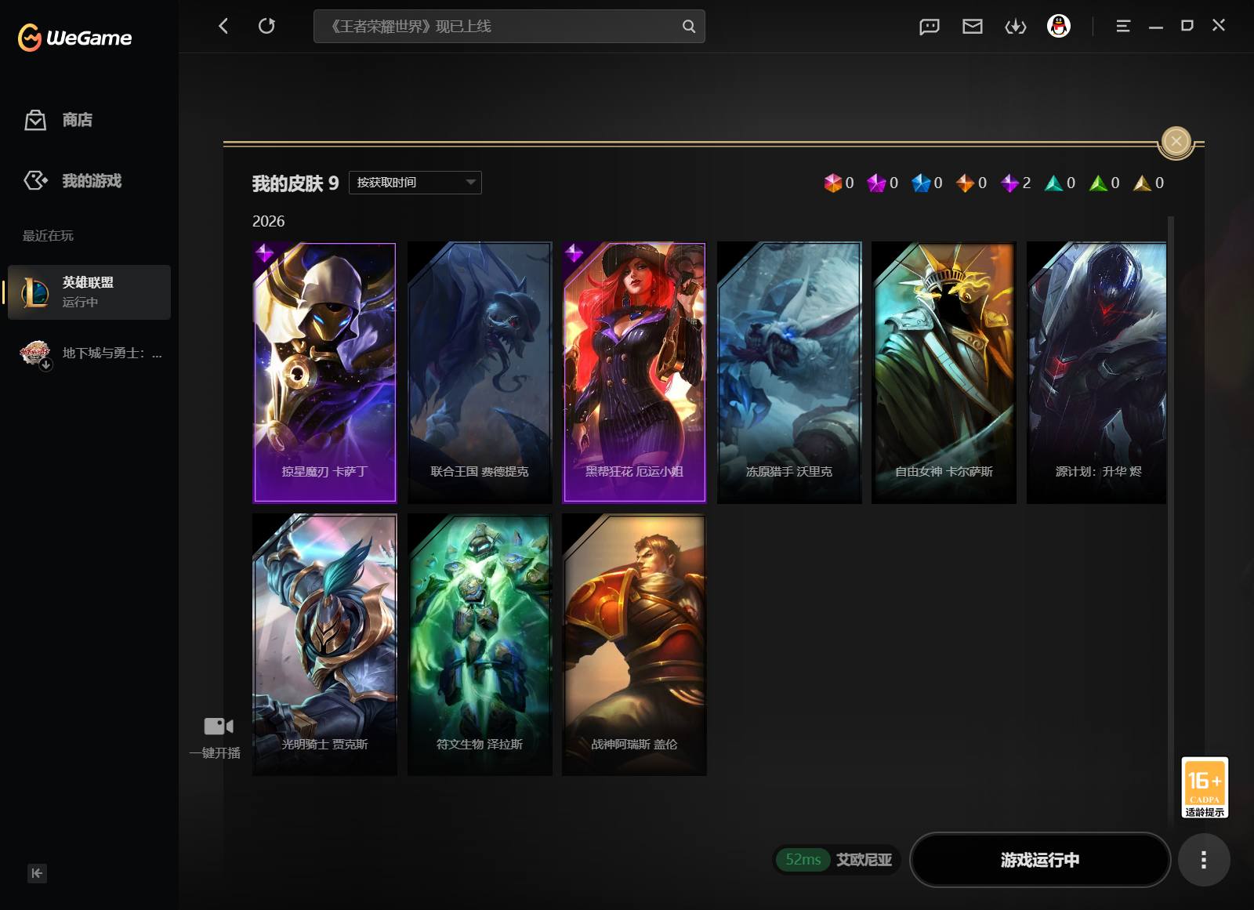Image resolution: width=1254 pixels, height=910 pixels.
Task: Click the 我的皮肤 9 heading
Action: tap(295, 183)
